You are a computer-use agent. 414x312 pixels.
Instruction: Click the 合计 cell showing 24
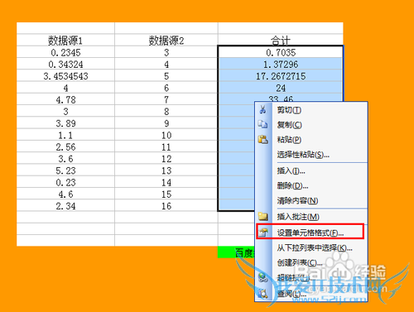click(281, 88)
